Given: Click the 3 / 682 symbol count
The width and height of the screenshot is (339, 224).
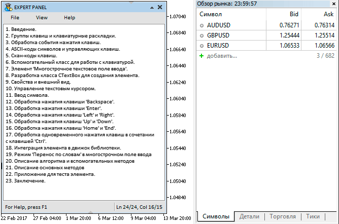Looking at the screenshot, I should click(325, 56).
